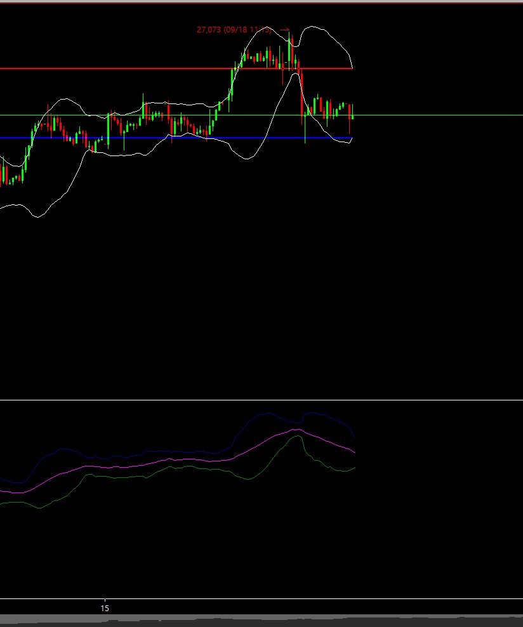Click the upper white Bollinger band at its peak
The image size is (523, 627).
[x=312, y=27]
